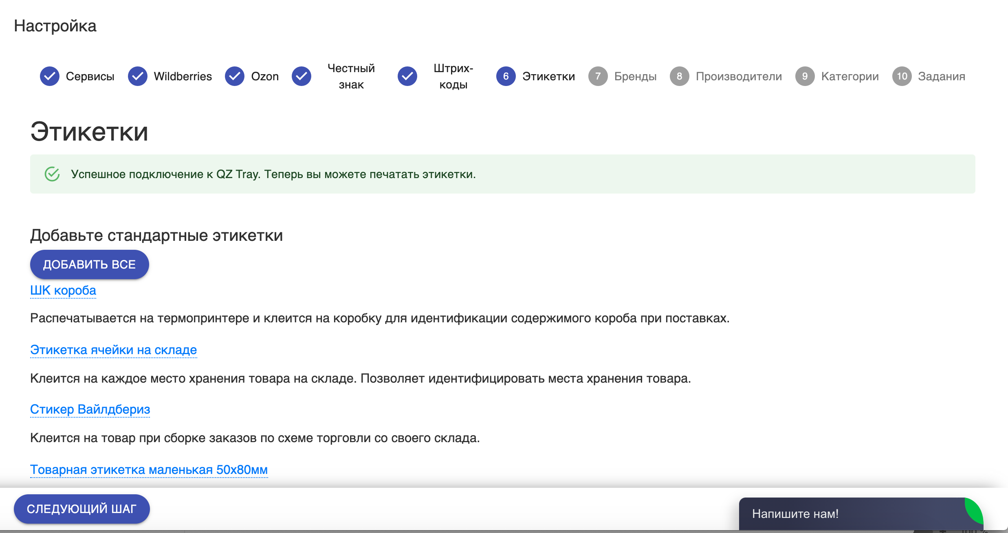Open Этикетка ячейки на складе settings
This screenshot has height=533, width=1008.
(x=113, y=349)
